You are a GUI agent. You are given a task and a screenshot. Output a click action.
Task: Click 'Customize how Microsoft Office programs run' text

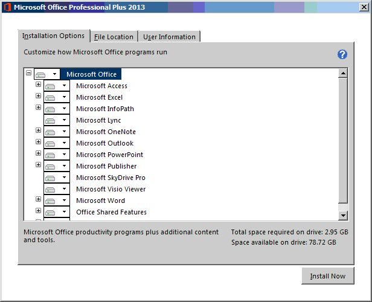95,52
